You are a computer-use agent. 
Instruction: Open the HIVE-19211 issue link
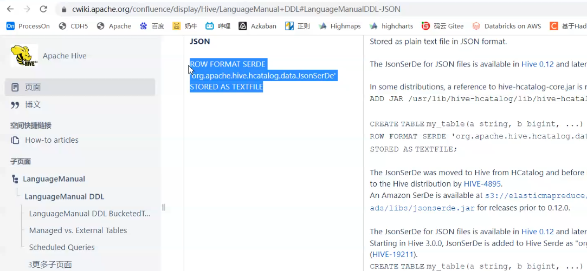click(392, 255)
